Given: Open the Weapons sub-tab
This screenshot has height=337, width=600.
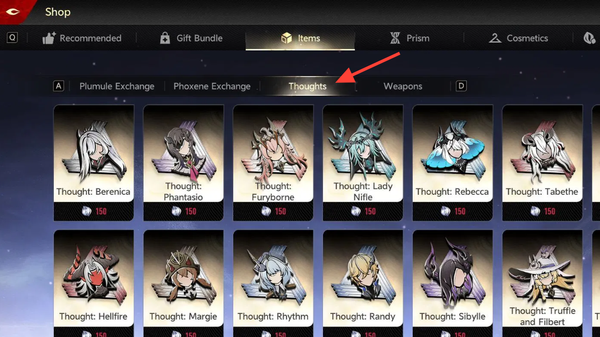Looking at the screenshot, I should [x=403, y=86].
